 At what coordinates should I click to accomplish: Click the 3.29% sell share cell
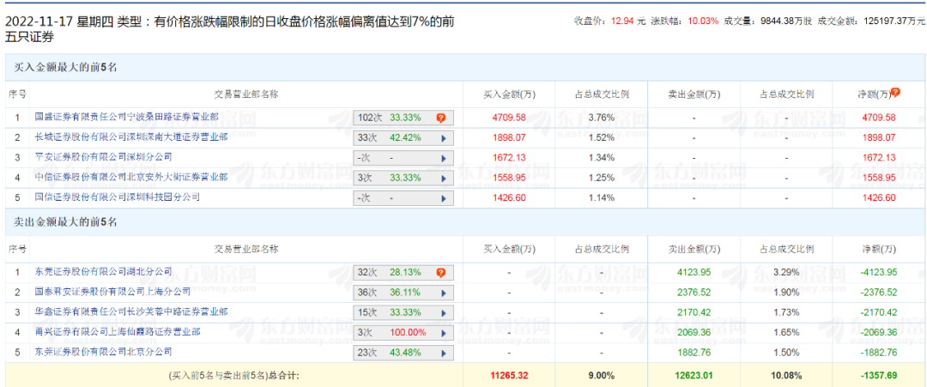(787, 272)
